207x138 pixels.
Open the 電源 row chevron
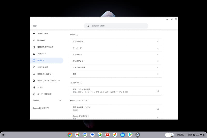(x=158, y=74)
